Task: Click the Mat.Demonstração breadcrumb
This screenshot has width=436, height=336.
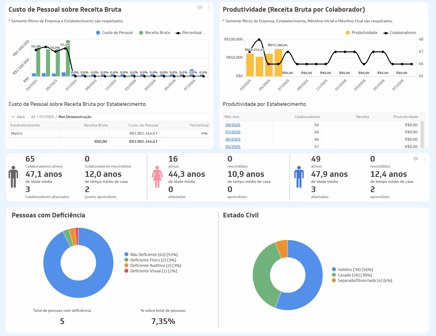Action: (x=75, y=117)
